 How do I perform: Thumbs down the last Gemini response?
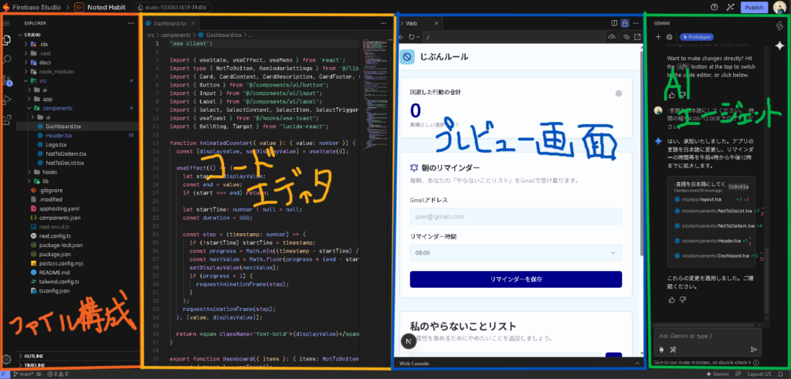point(683,299)
